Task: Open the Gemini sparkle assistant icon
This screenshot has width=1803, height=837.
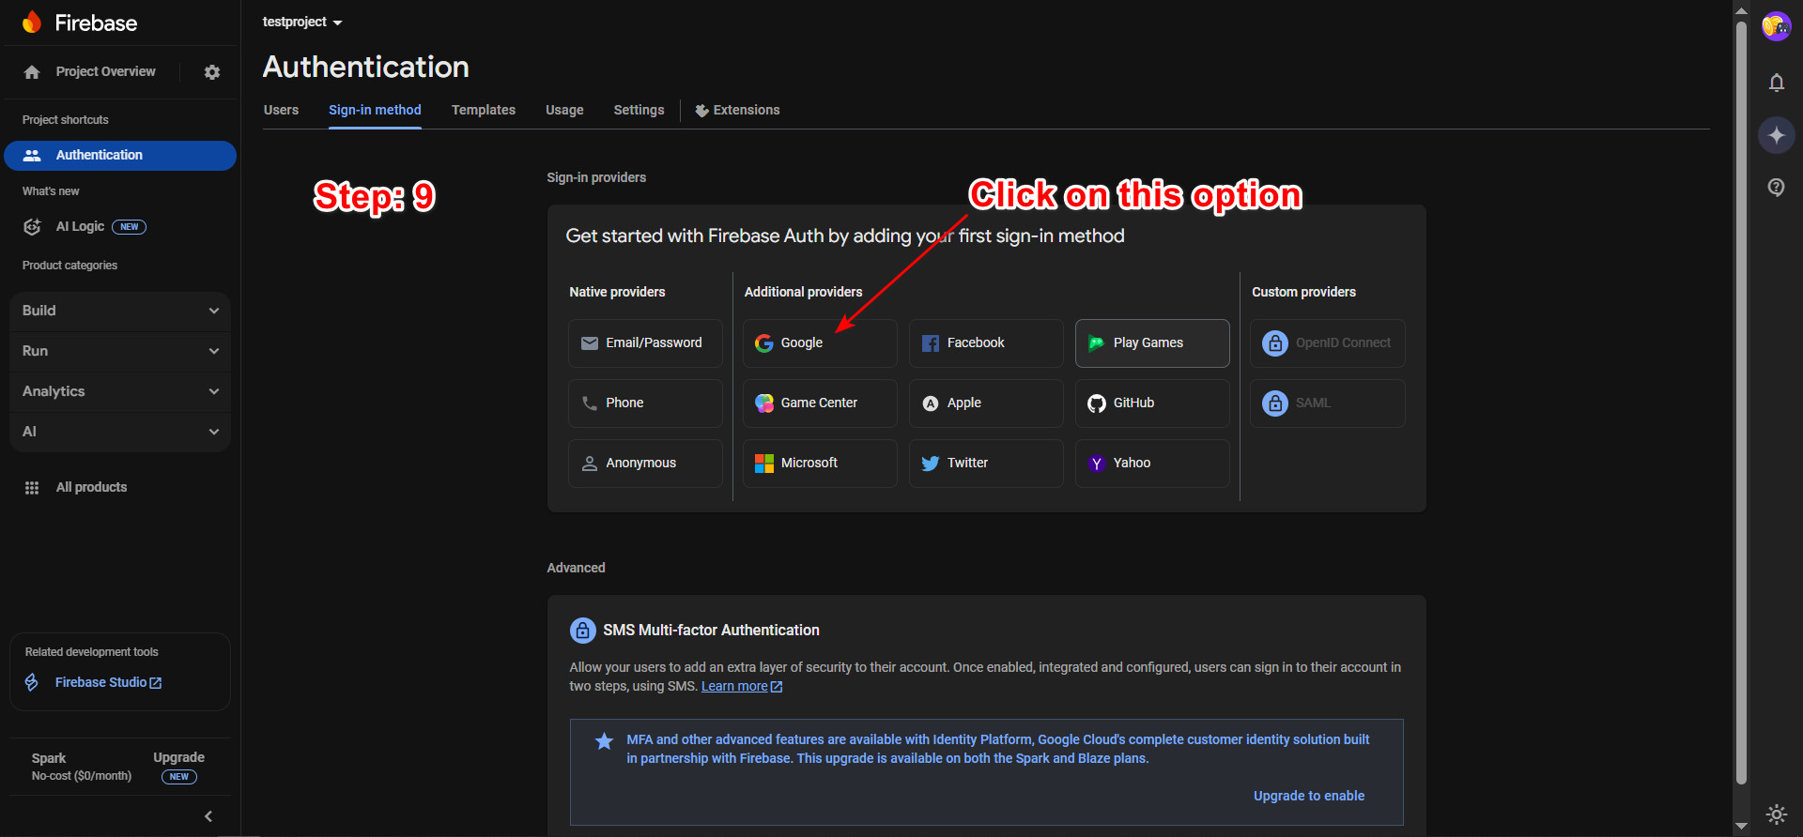Action: click(x=1776, y=135)
